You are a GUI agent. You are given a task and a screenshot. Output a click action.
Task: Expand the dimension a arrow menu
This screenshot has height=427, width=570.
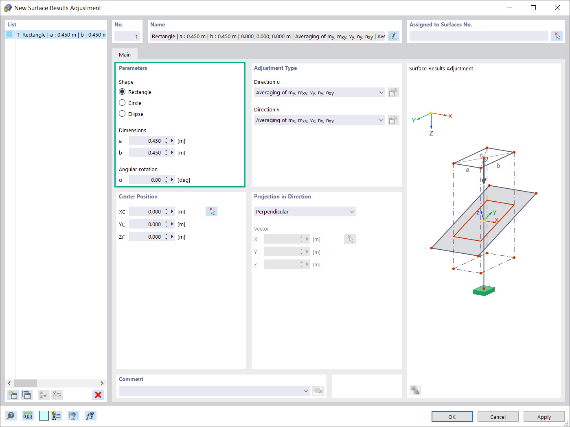(x=172, y=141)
